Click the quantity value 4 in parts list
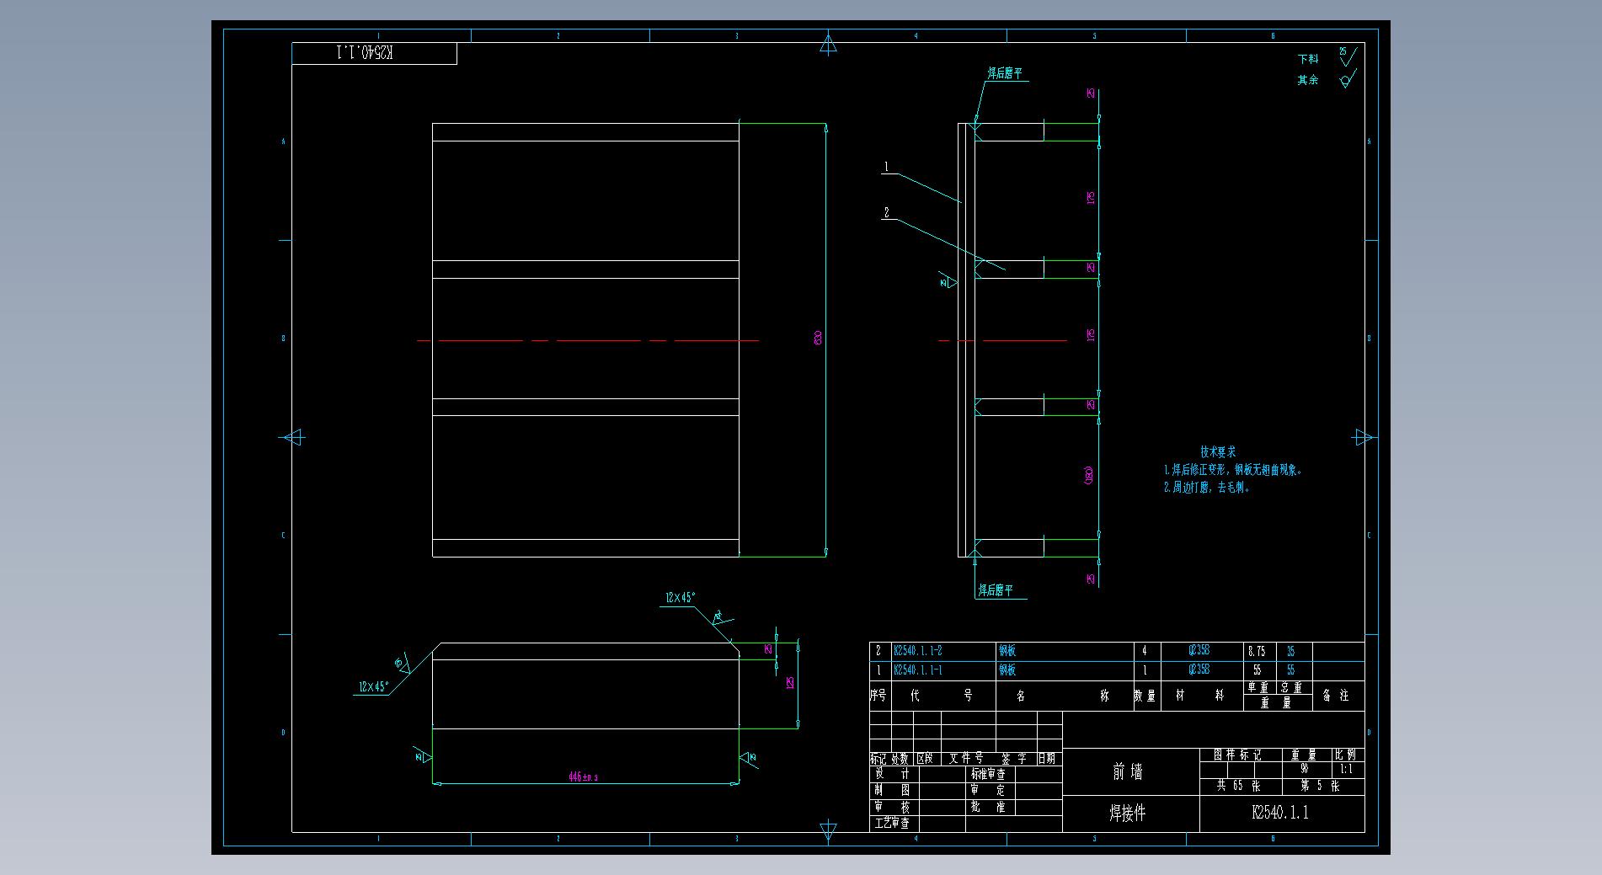This screenshot has height=875, width=1602. [x=1144, y=651]
